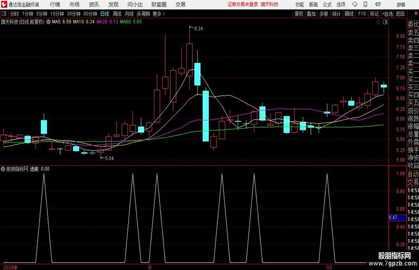This screenshot has width=419, height=270.
Task: Click the 8.00 price axis label
Action: point(400,36)
